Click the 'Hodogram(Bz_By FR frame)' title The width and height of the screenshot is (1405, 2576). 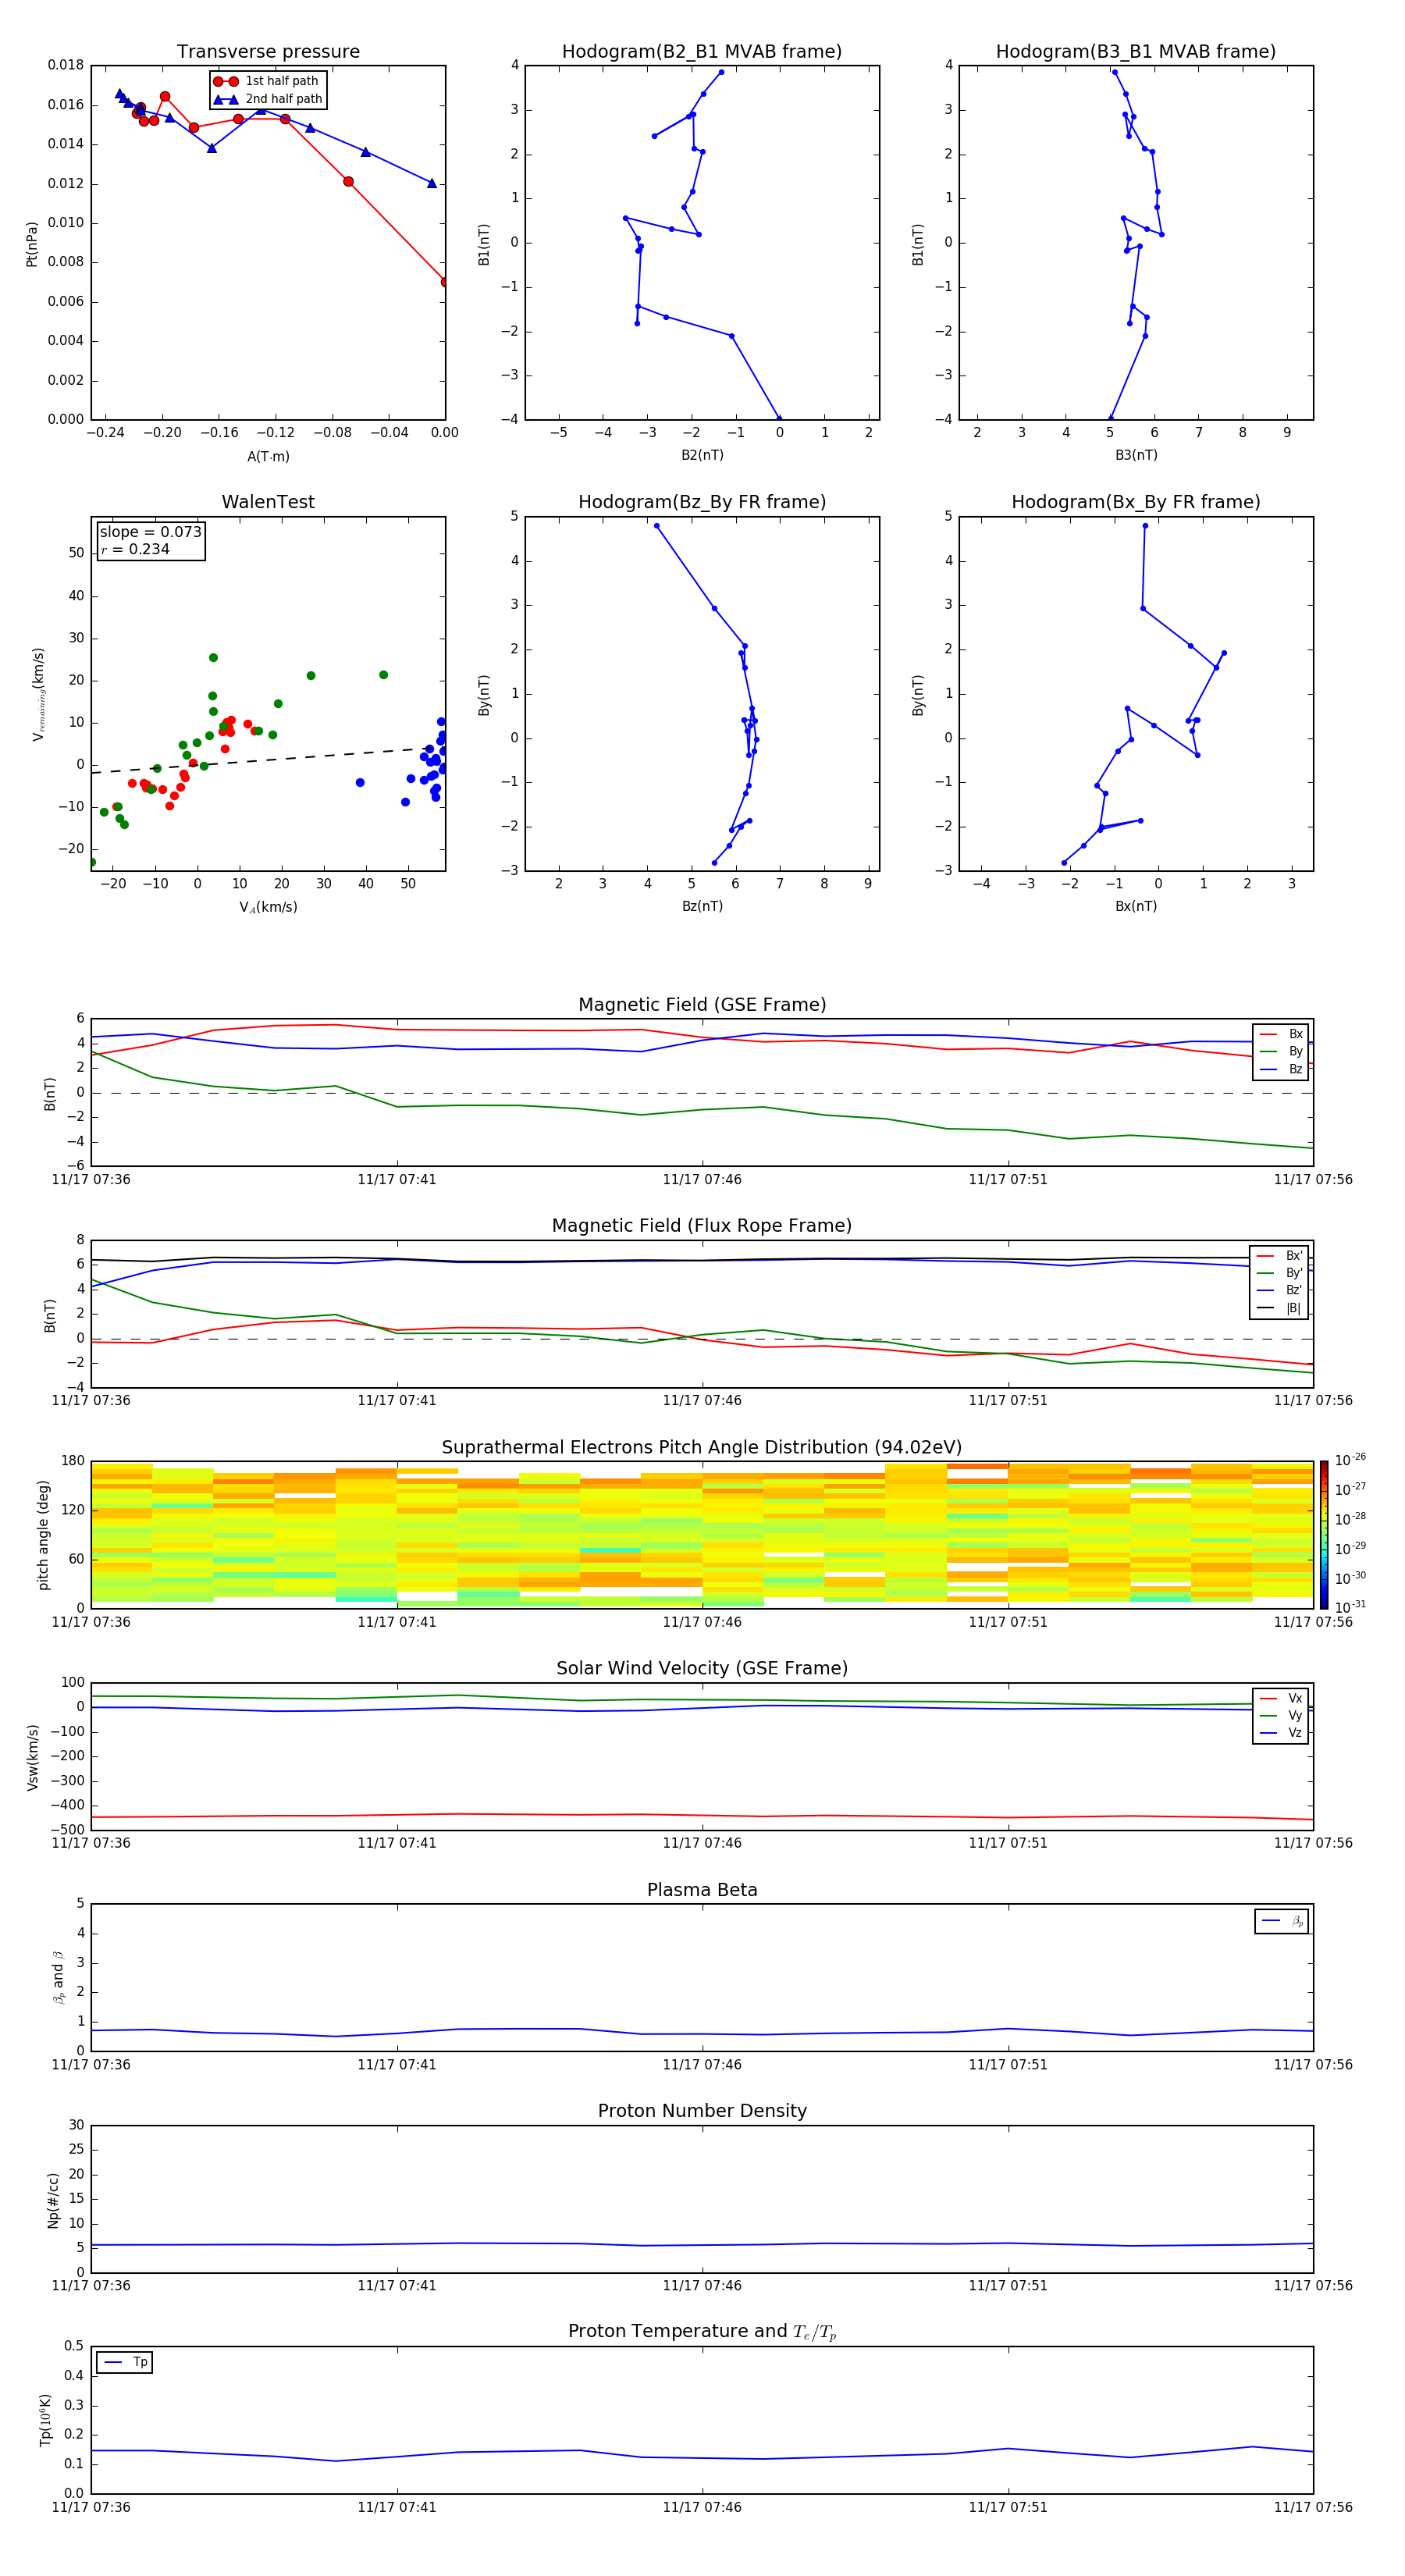click(702, 502)
